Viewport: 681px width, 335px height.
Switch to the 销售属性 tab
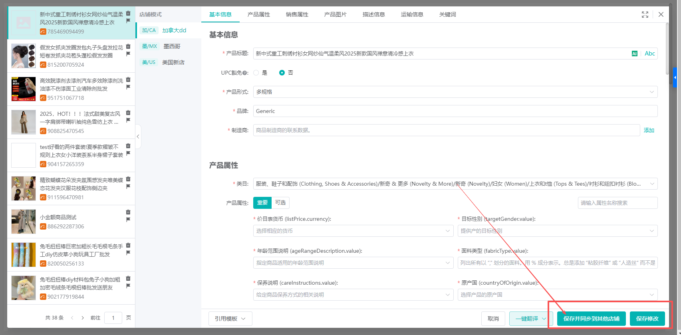click(297, 14)
